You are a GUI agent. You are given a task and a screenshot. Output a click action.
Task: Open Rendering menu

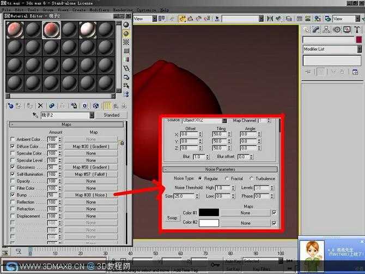coord(123,10)
